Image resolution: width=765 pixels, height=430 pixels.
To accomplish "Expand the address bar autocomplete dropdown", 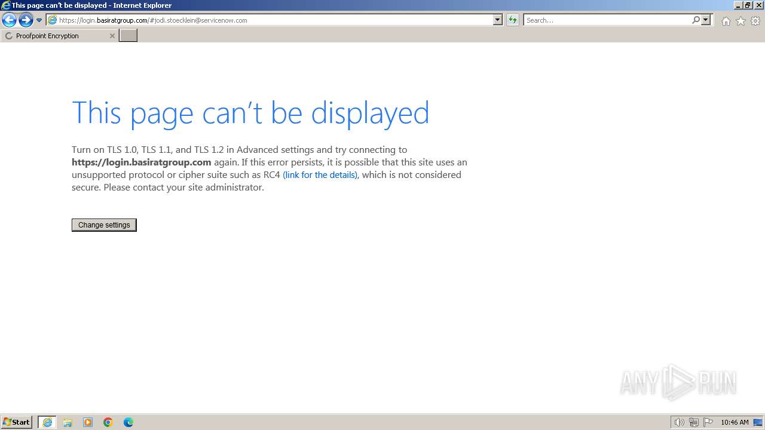I will [498, 20].
